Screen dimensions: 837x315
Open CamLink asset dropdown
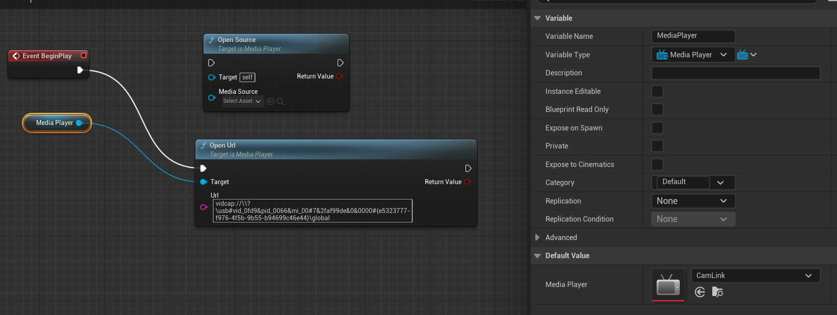tap(755, 275)
